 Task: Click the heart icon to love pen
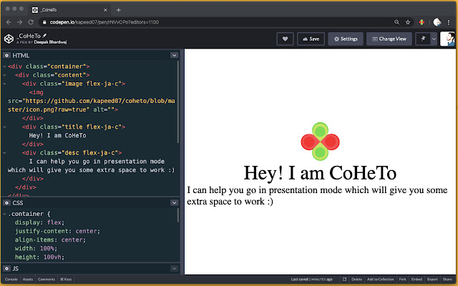pos(285,39)
